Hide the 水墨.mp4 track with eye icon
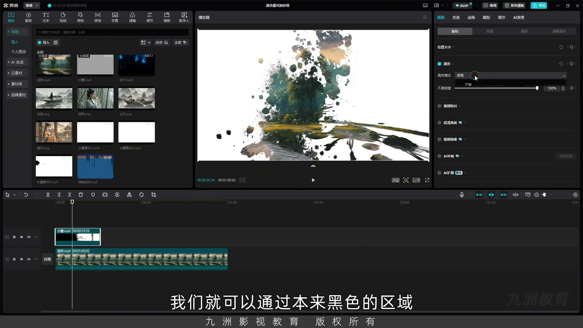This screenshot has width=583, height=328. click(x=22, y=237)
